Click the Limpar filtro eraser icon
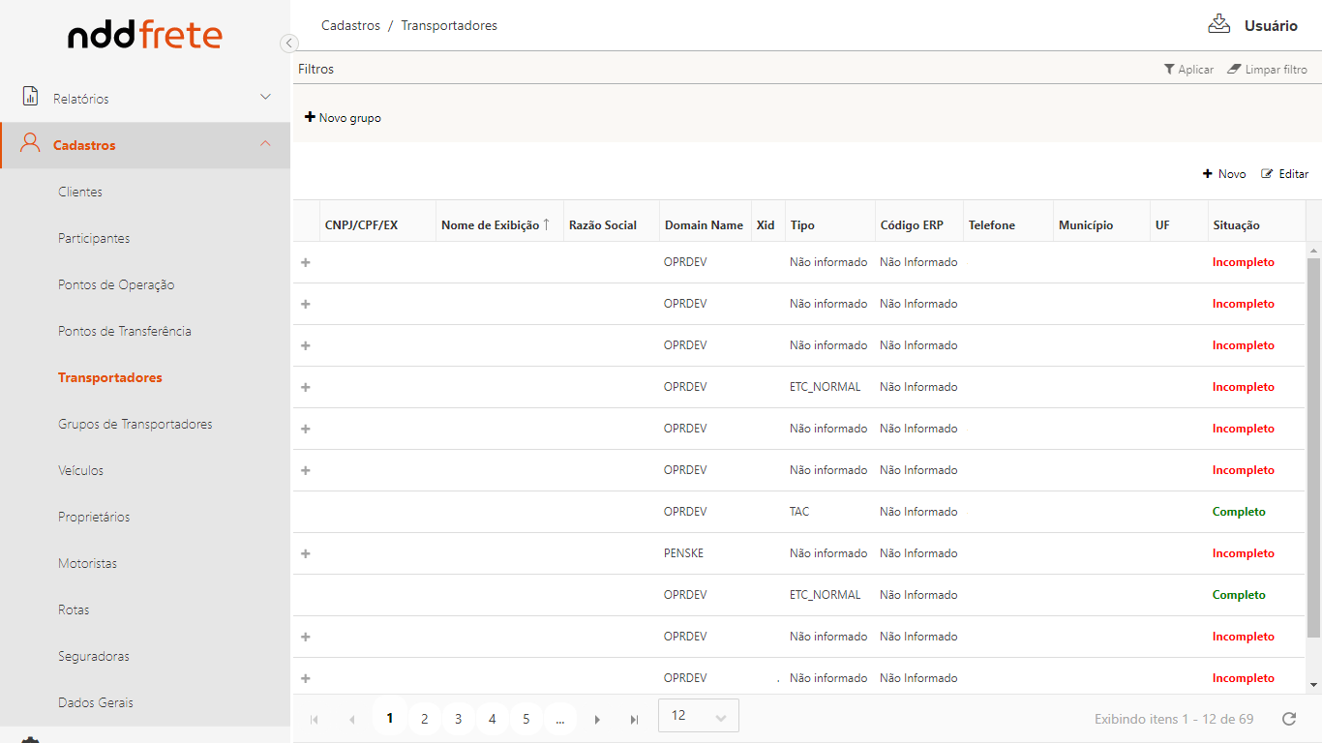The image size is (1322, 743). 1234,70
